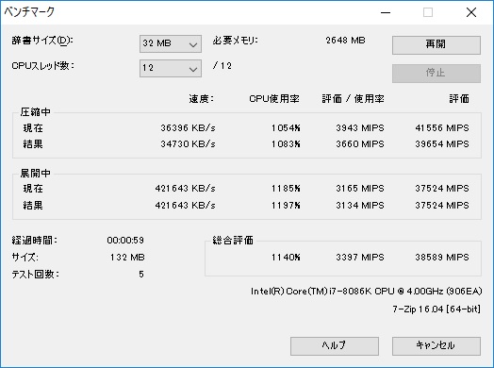Click the decompression result CPU usage 1197%

pos(286,206)
